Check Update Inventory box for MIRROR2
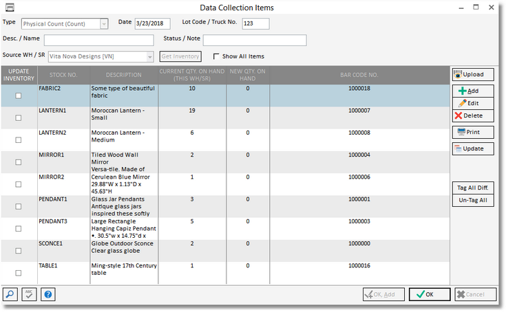 (x=19, y=184)
